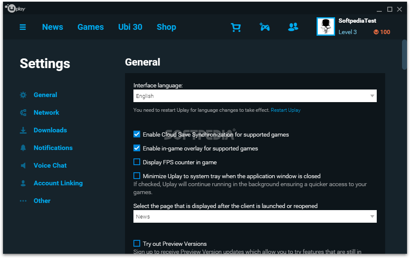The image size is (410, 258).
Task: Open the hamburger menu icon
Action: (23, 27)
